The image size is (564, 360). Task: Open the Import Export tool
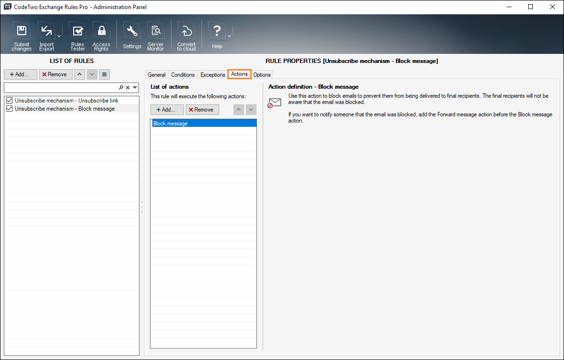tap(46, 37)
